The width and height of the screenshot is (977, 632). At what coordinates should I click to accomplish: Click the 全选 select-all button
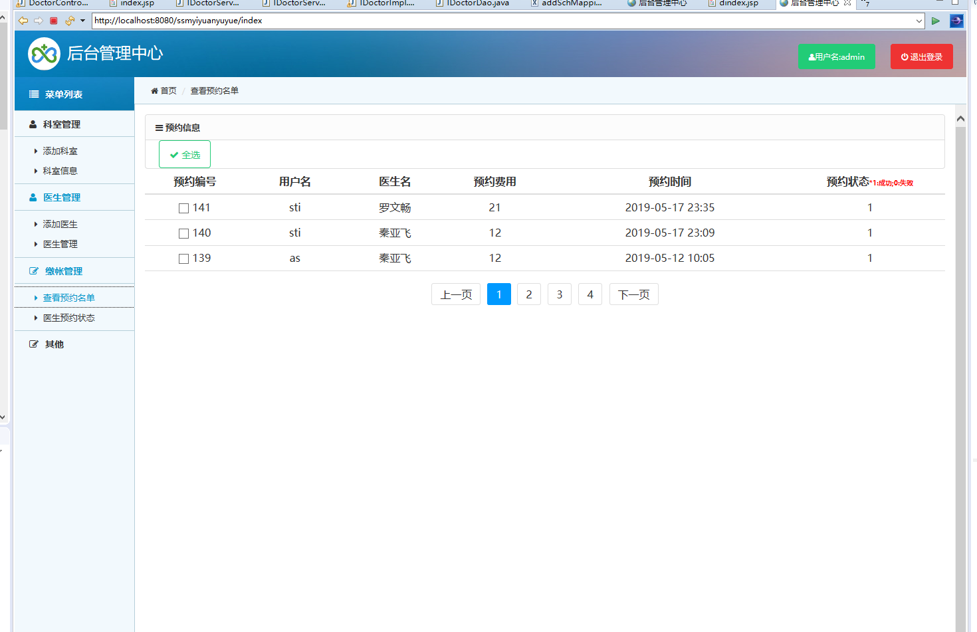[x=185, y=154]
